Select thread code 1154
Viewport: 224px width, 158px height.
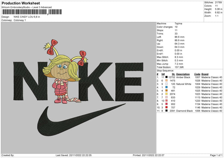coord(197,104)
